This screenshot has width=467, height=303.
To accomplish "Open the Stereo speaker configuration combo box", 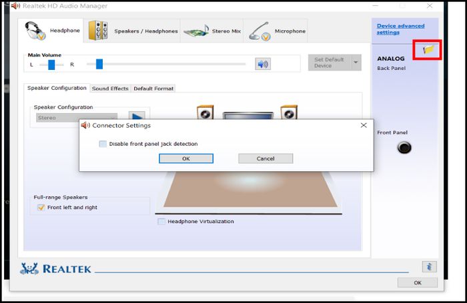I will point(77,118).
